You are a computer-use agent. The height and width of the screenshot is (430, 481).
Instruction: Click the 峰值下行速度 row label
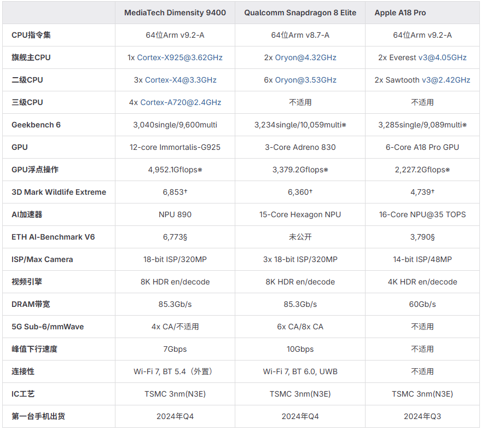[34, 349]
